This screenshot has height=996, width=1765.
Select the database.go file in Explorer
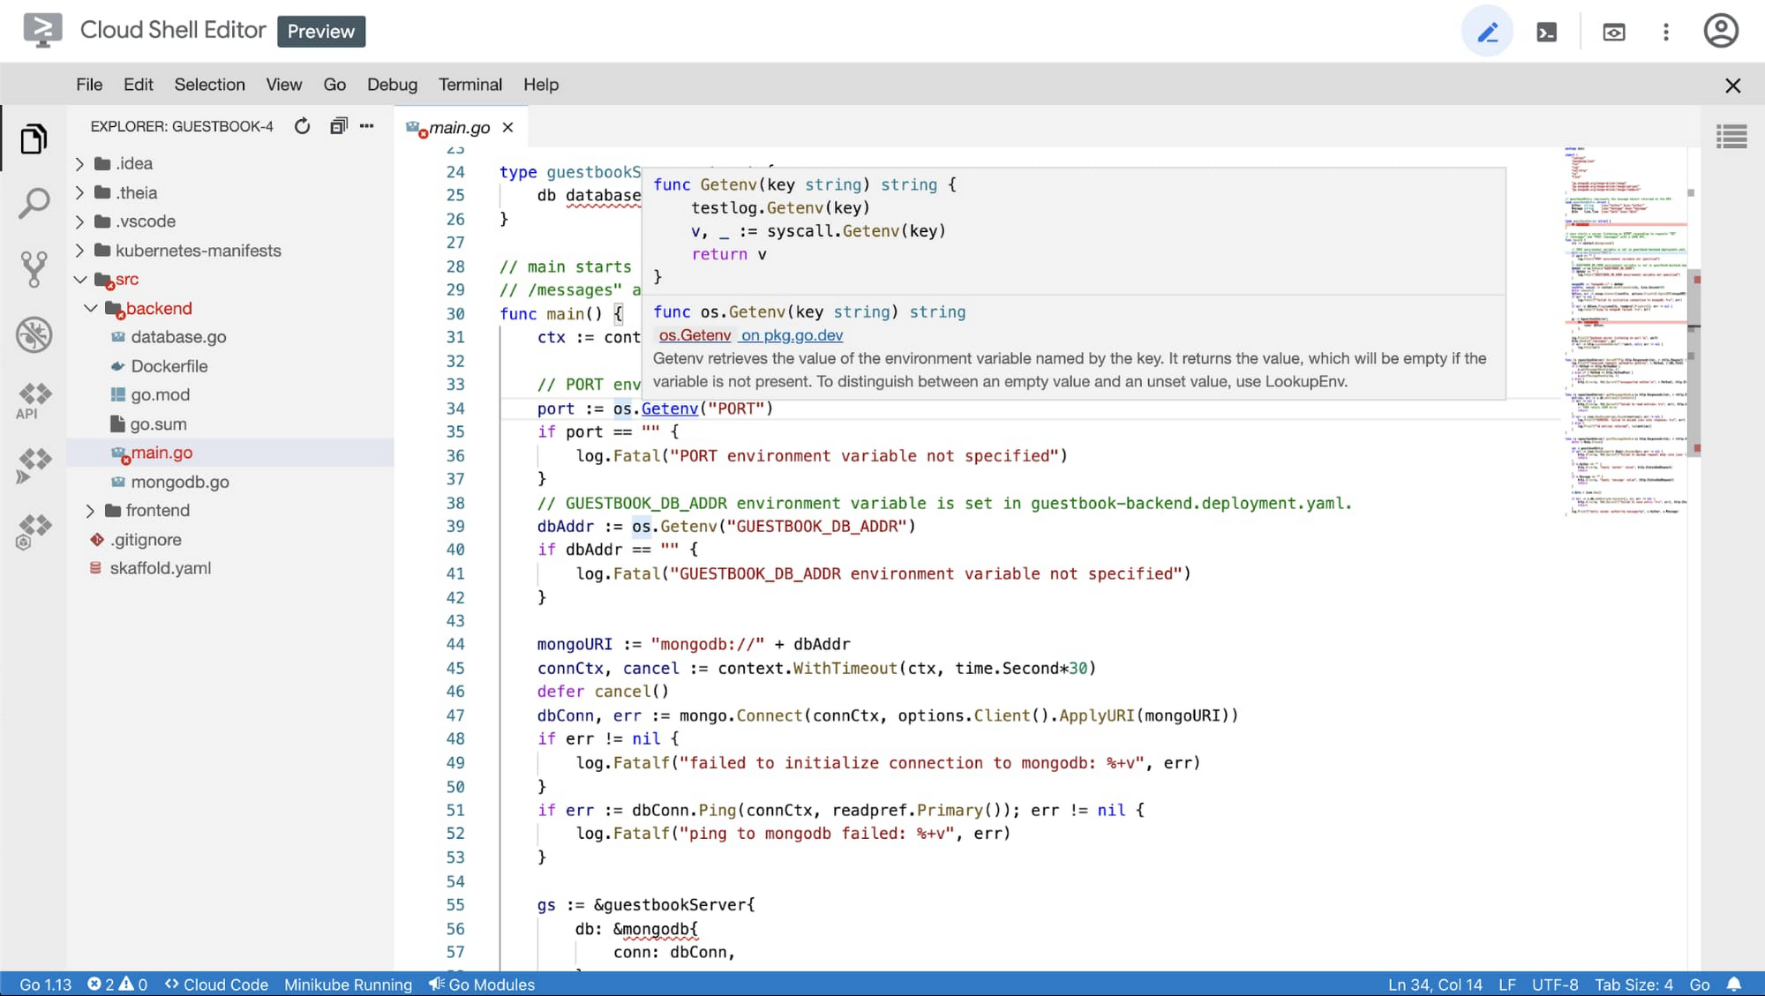(177, 337)
